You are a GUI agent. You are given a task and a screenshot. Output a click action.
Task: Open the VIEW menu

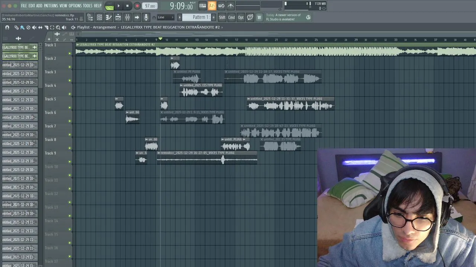pos(63,6)
